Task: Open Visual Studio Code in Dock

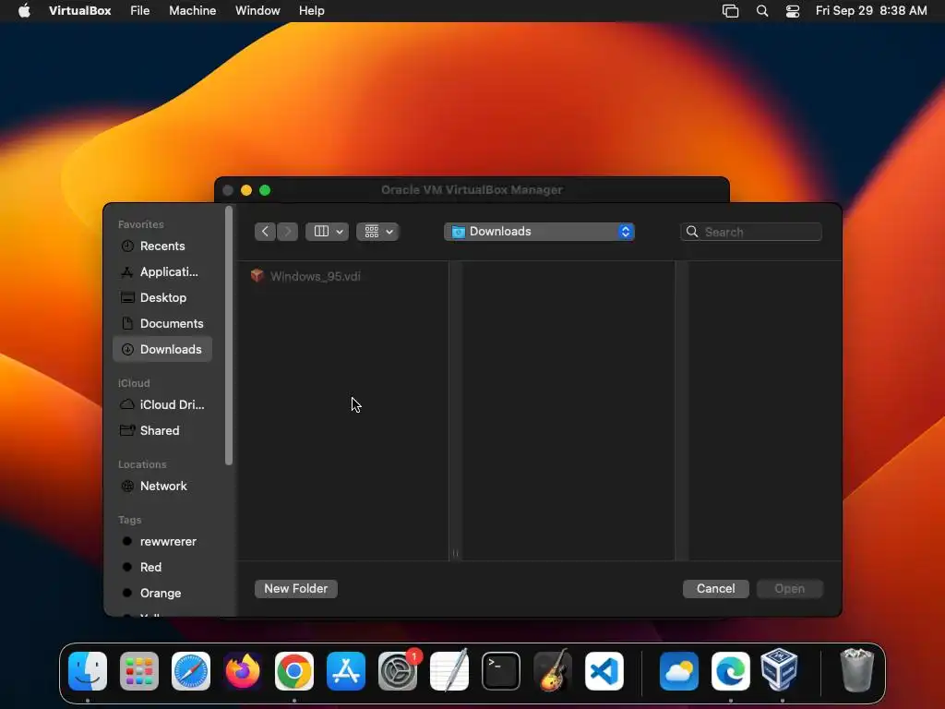Action: click(604, 671)
